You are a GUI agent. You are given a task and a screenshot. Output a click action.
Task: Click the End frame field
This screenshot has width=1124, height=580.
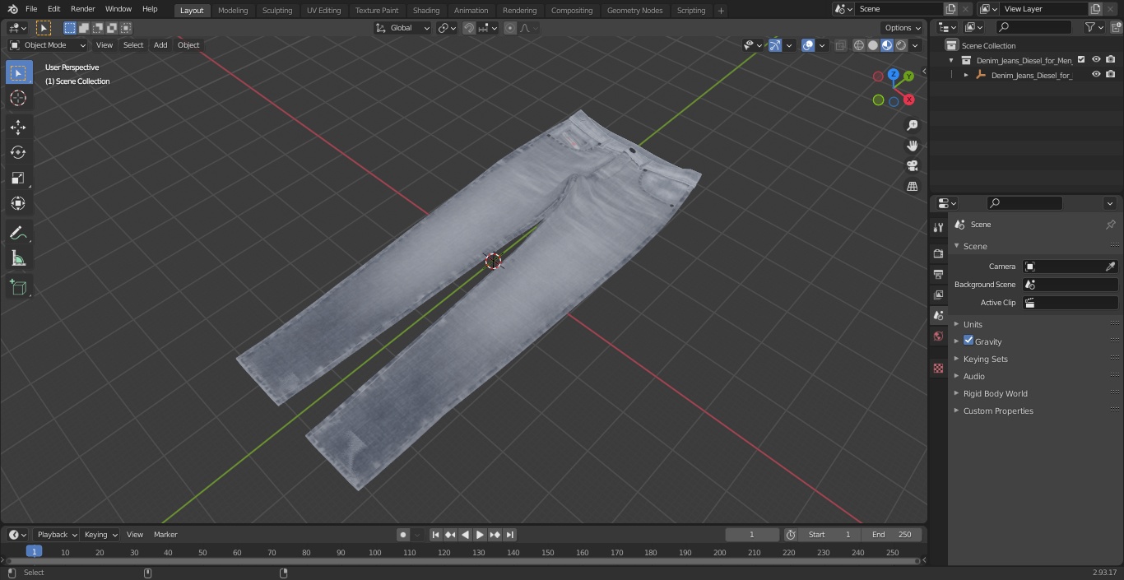tap(892, 535)
